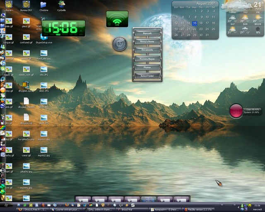Click the Select Folder button
The height and width of the screenshot is (212, 265).
pos(147,76)
